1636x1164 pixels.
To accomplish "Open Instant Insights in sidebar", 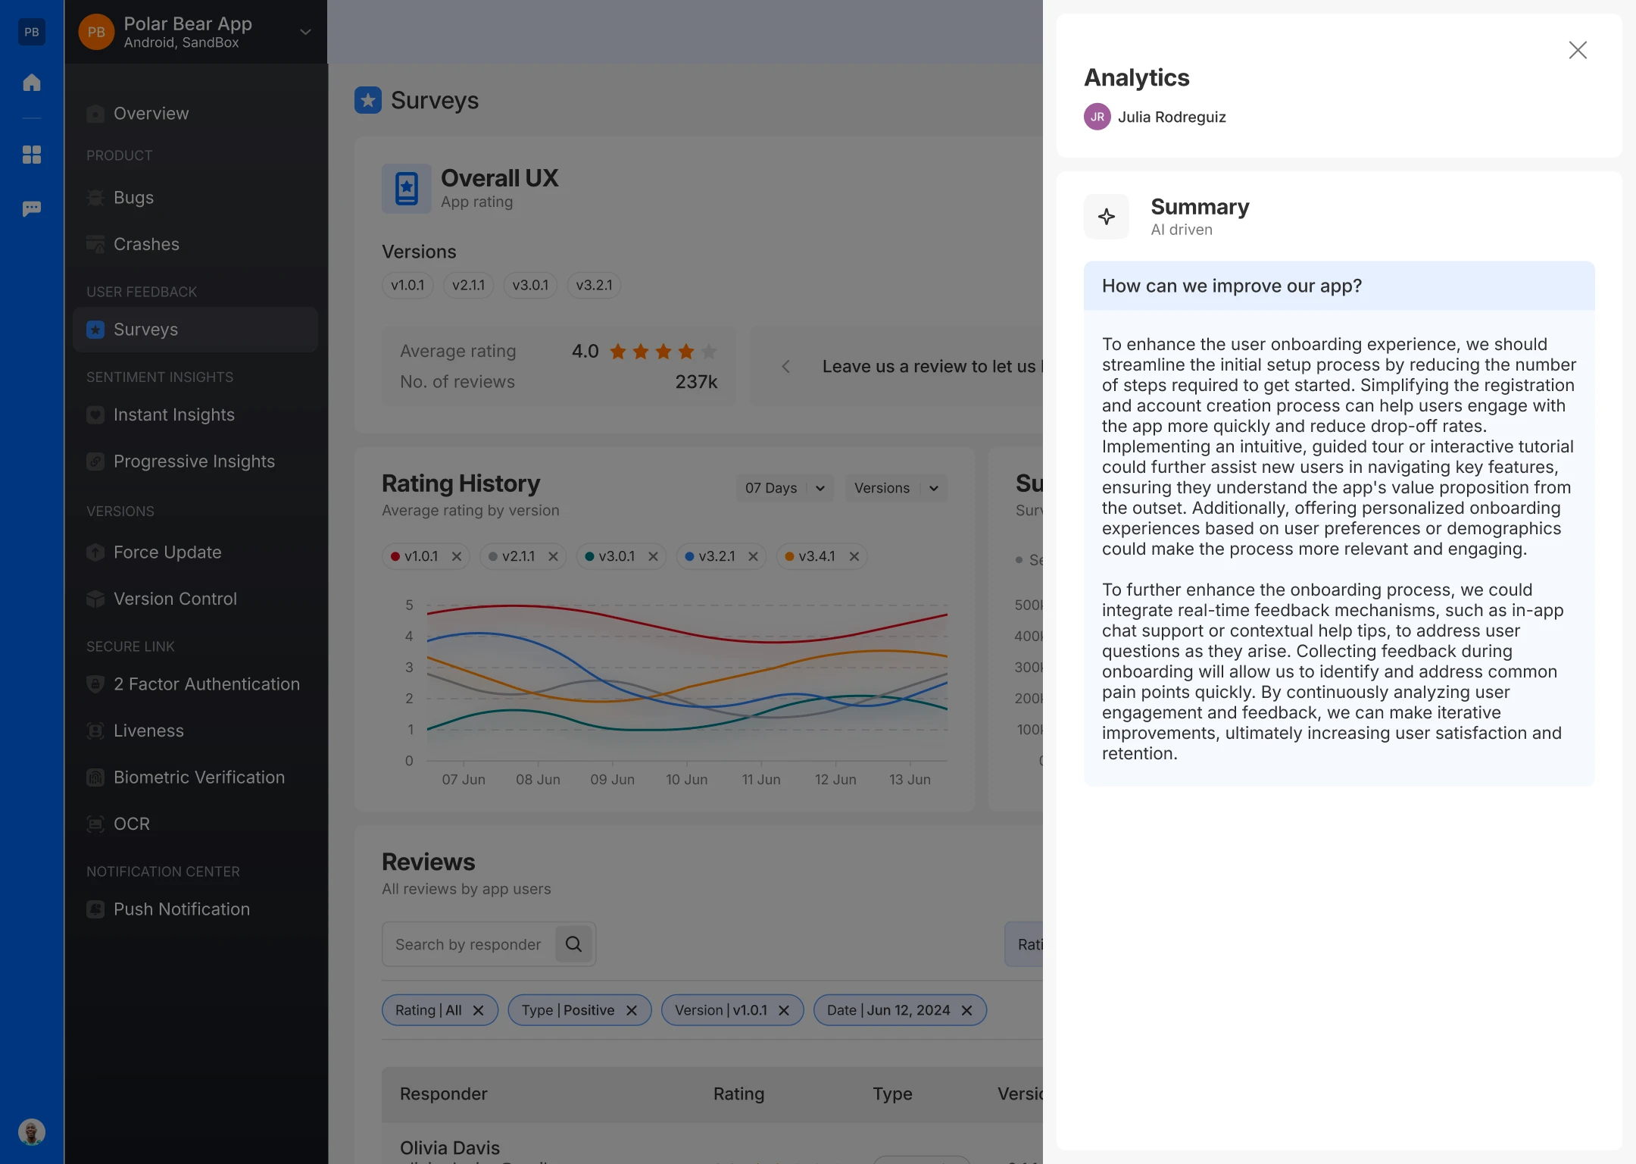I will point(173,415).
